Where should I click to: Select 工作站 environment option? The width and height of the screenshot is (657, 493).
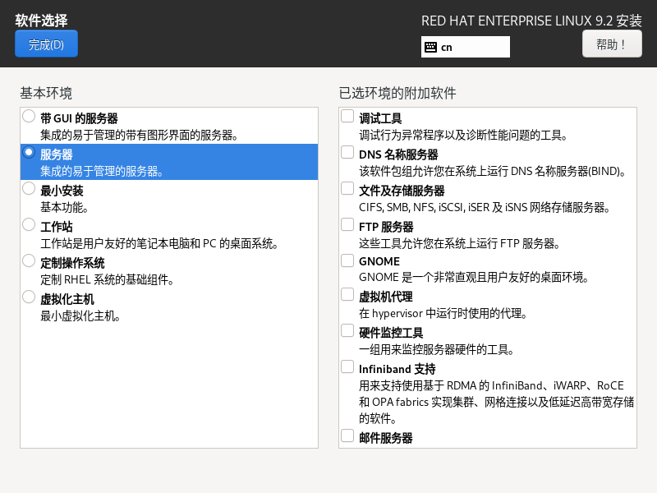click(x=29, y=224)
